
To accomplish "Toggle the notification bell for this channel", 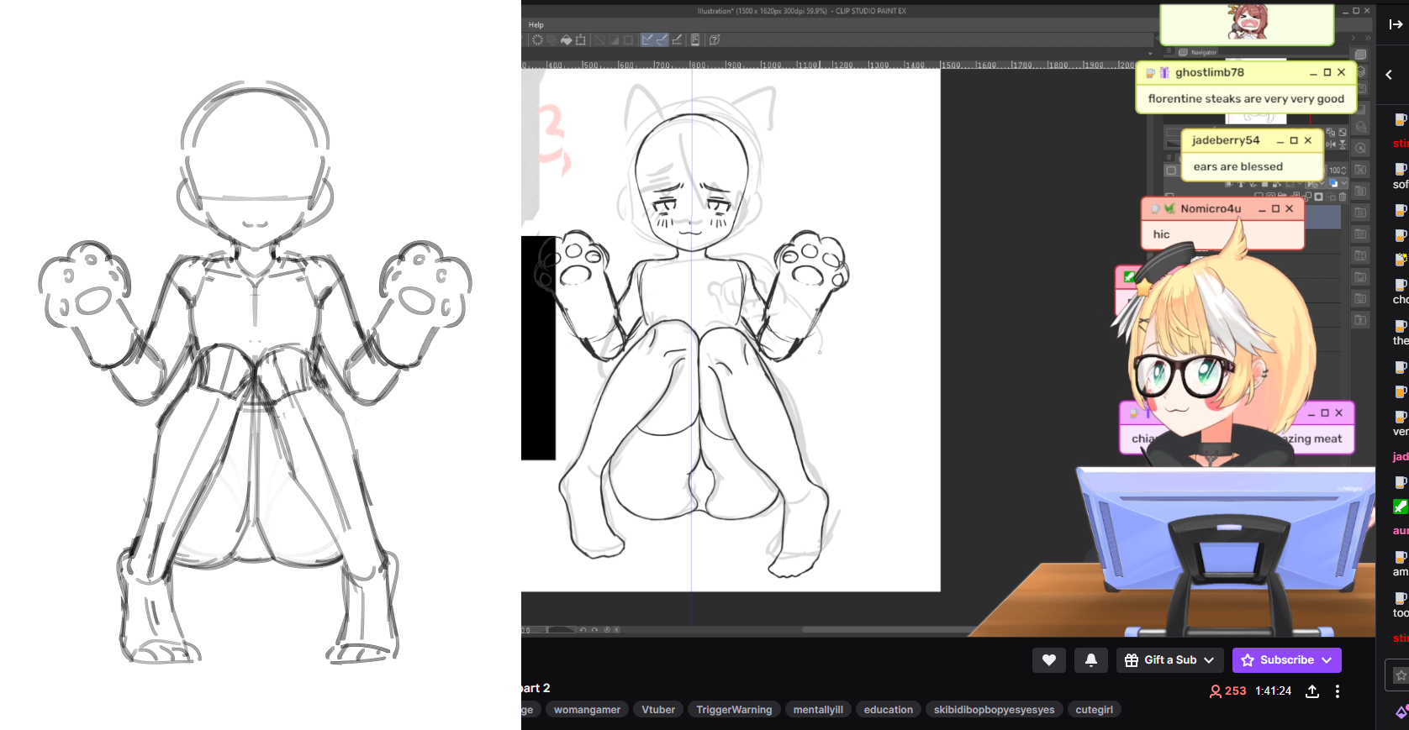I will pyautogui.click(x=1090, y=660).
